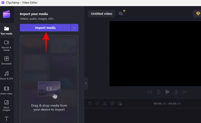Click the drag and drop media area
Viewport: 201px width, 123px height.
click(49, 79)
